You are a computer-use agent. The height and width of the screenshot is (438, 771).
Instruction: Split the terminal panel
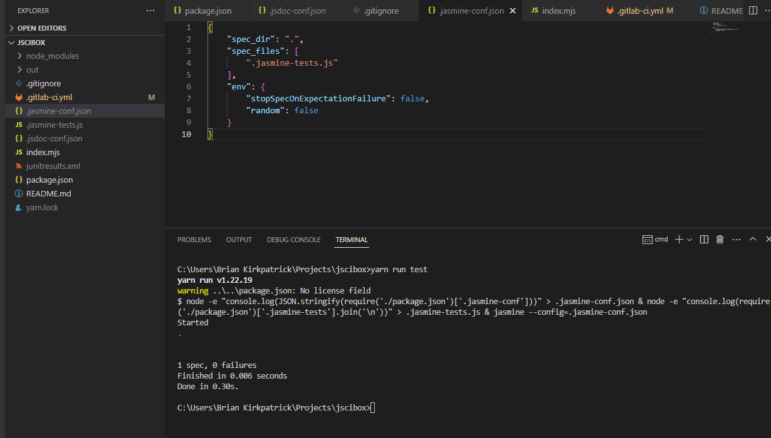coord(704,240)
